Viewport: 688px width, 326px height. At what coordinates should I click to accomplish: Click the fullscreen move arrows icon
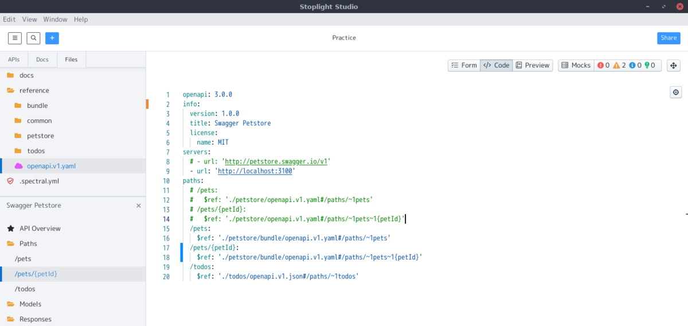pos(673,65)
